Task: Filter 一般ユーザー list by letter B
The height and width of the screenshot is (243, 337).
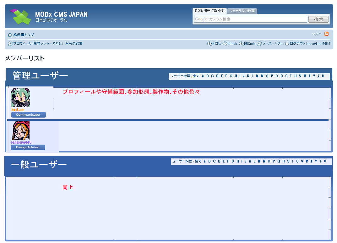Action: click(209, 161)
